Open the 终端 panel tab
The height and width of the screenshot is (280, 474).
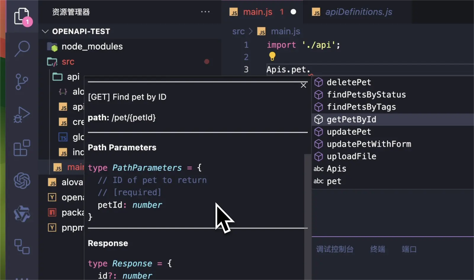378,249
